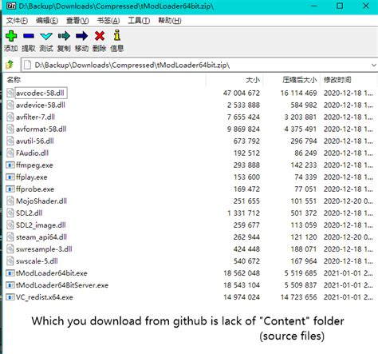
Task: Select the avdevice-58.dll file name
Action: point(41,105)
